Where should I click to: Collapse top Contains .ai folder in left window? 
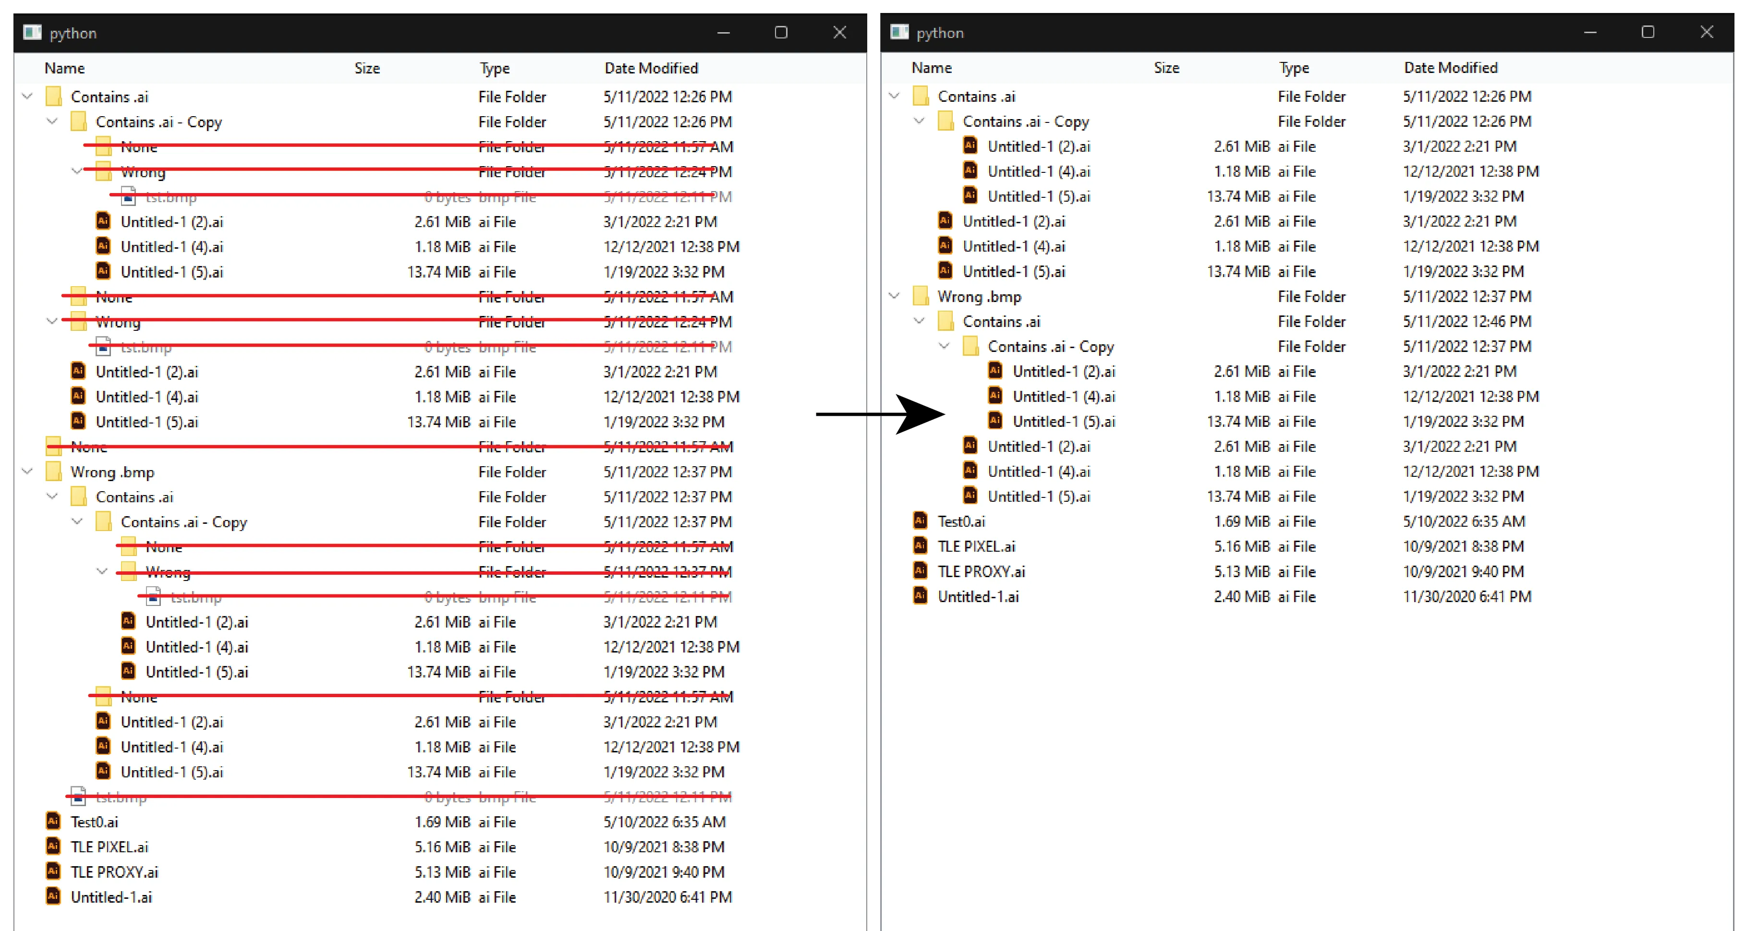coord(27,96)
